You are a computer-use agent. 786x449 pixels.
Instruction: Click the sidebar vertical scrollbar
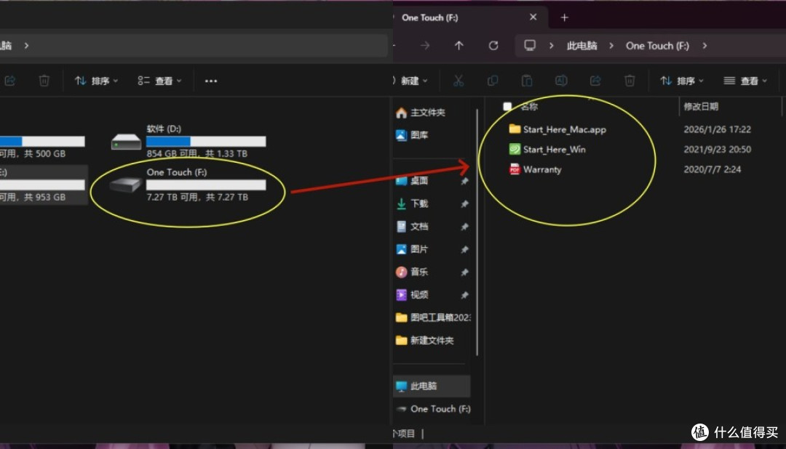(x=477, y=232)
